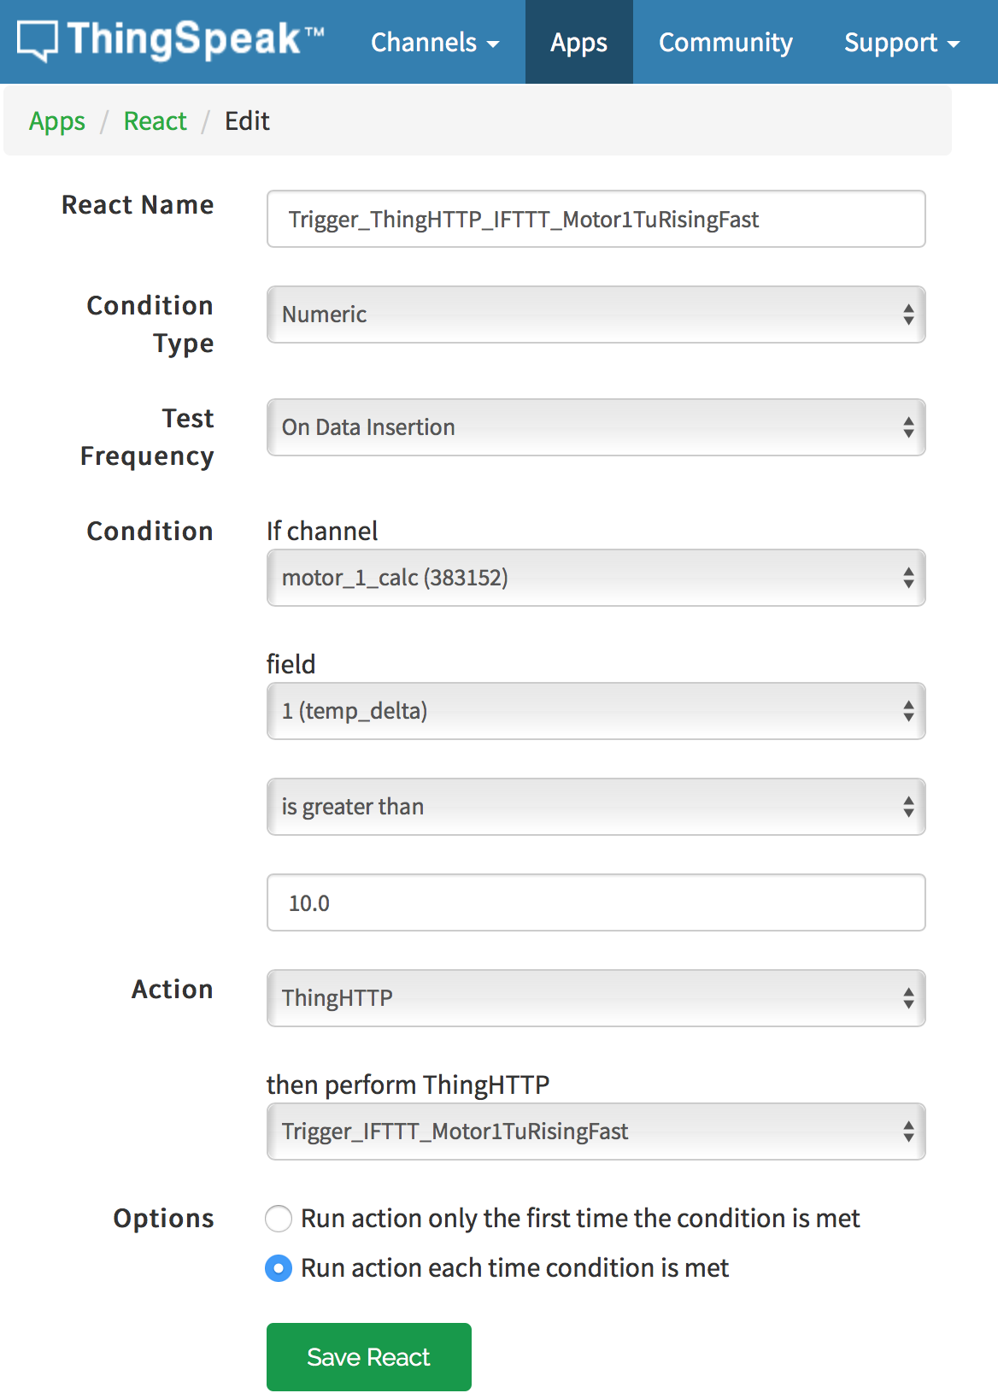Viewport: 998px width, 1393px height.
Task: Open the channel selector showing motor_1_calc
Action: 596,578
